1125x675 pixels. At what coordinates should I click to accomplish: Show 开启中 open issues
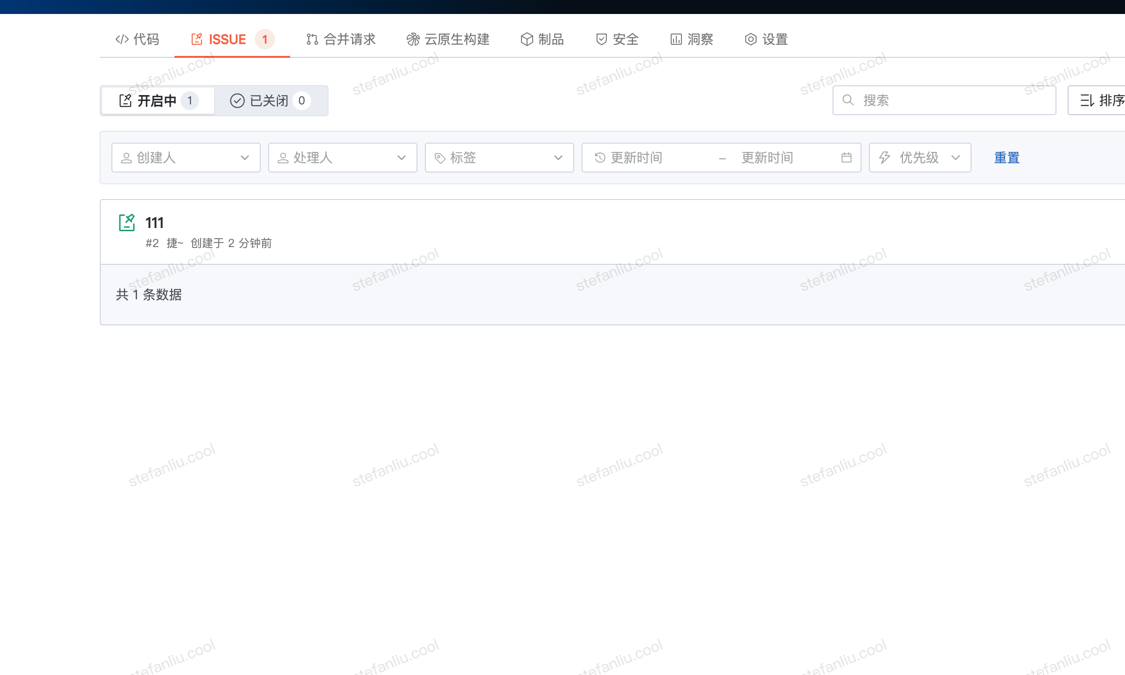pyautogui.click(x=158, y=101)
